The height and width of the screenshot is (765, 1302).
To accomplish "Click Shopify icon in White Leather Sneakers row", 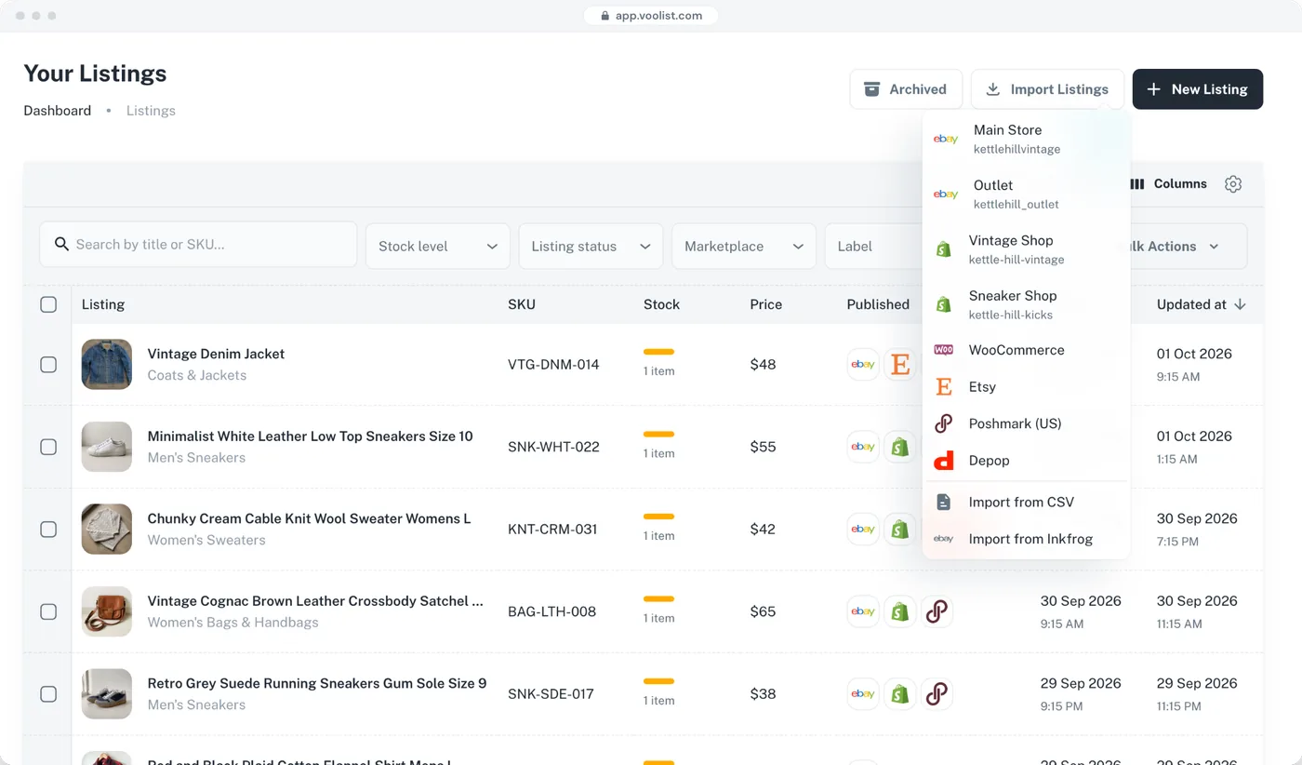I will pyautogui.click(x=900, y=447).
